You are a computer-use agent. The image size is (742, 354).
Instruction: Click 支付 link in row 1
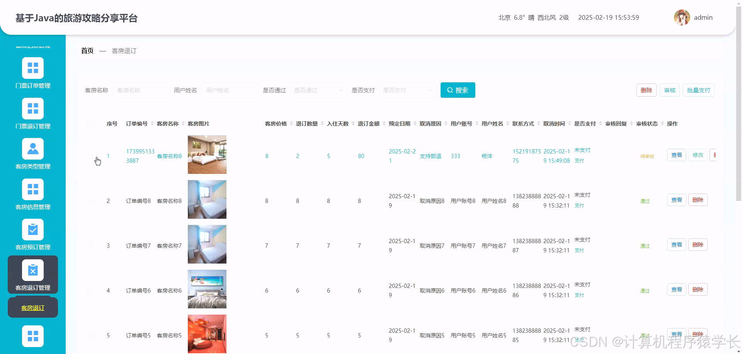(579, 161)
